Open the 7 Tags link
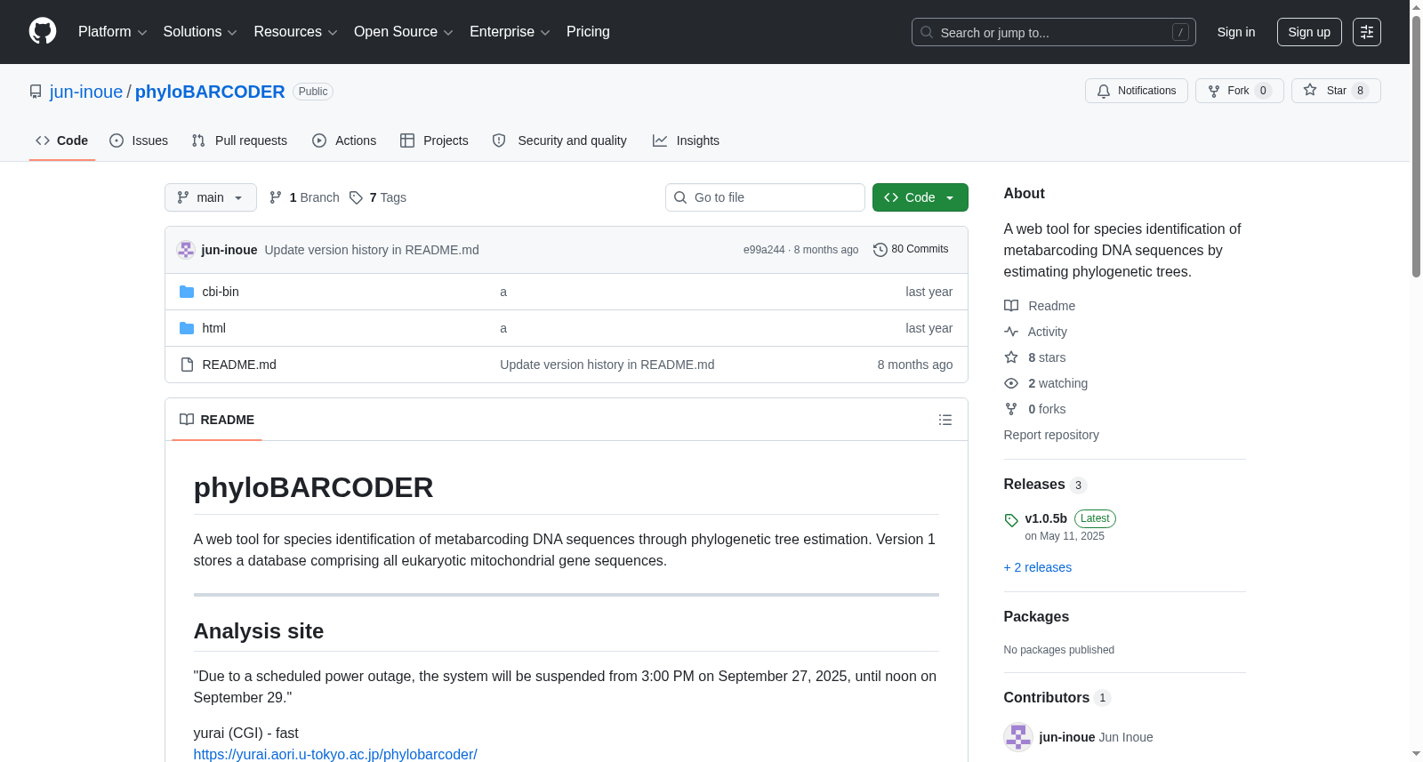 (x=378, y=197)
